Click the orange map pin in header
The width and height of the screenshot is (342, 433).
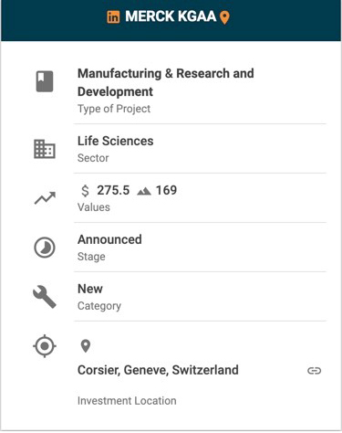tap(224, 17)
